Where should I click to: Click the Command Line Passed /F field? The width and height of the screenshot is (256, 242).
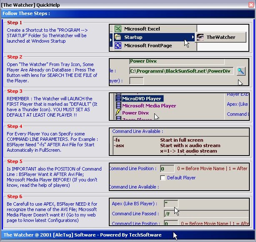coord(206,214)
